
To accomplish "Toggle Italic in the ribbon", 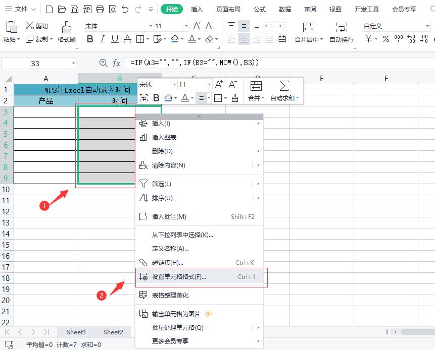I will (x=103, y=39).
